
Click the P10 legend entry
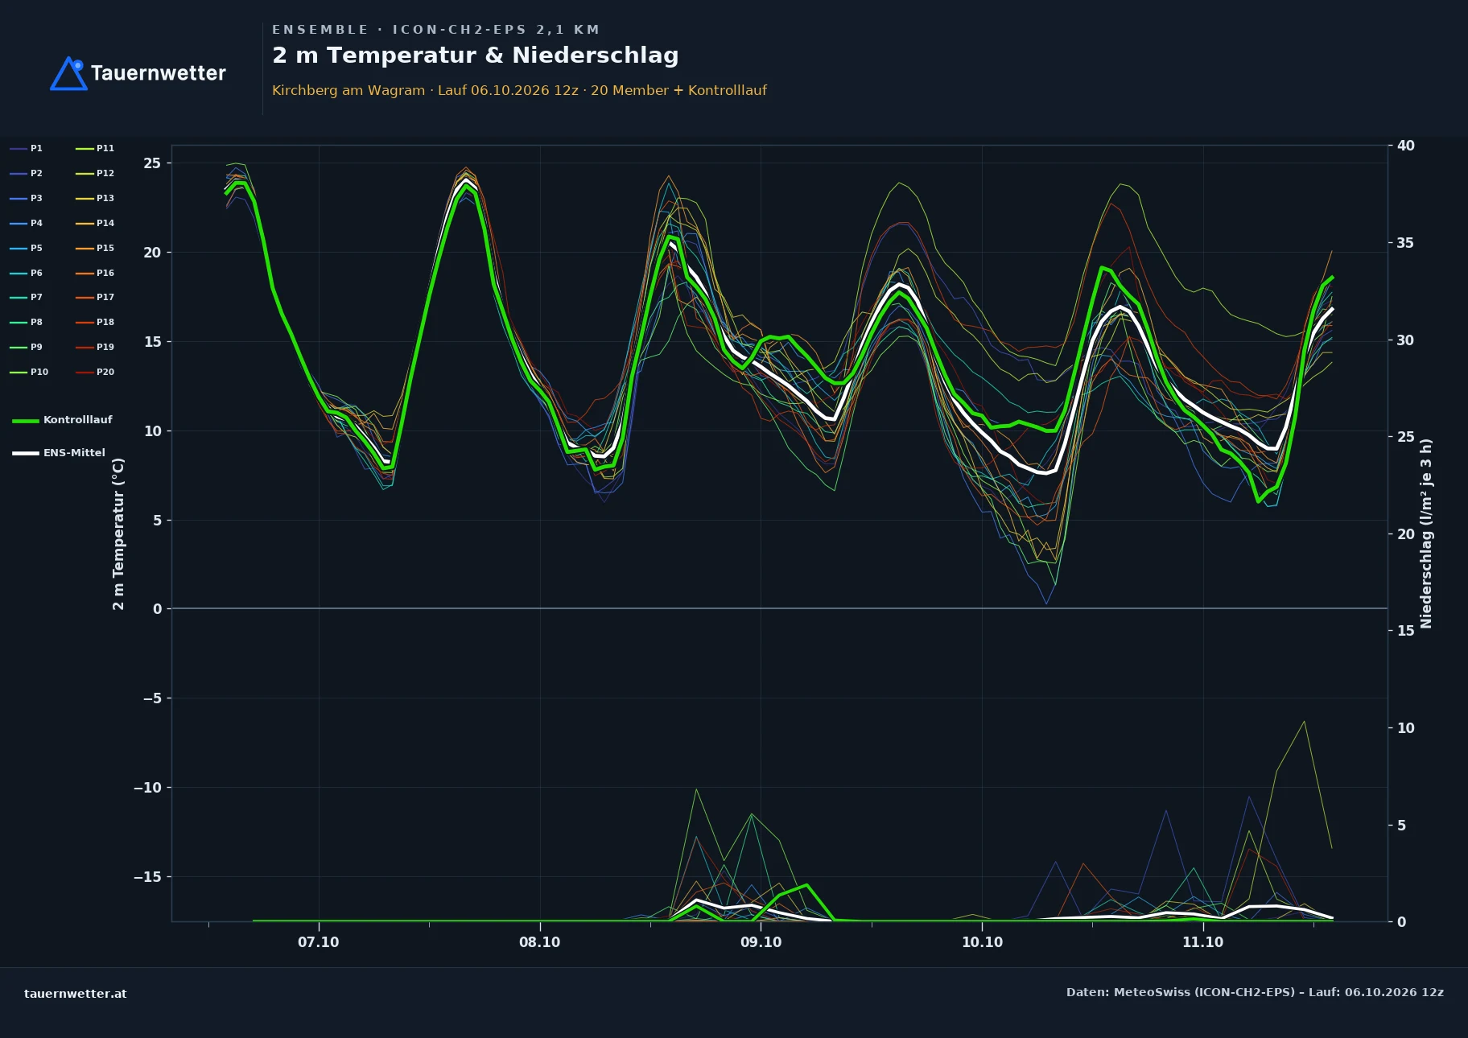click(x=29, y=372)
